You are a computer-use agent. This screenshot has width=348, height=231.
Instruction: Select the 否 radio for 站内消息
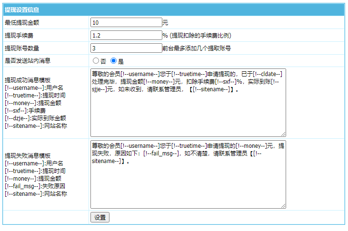[96, 61]
